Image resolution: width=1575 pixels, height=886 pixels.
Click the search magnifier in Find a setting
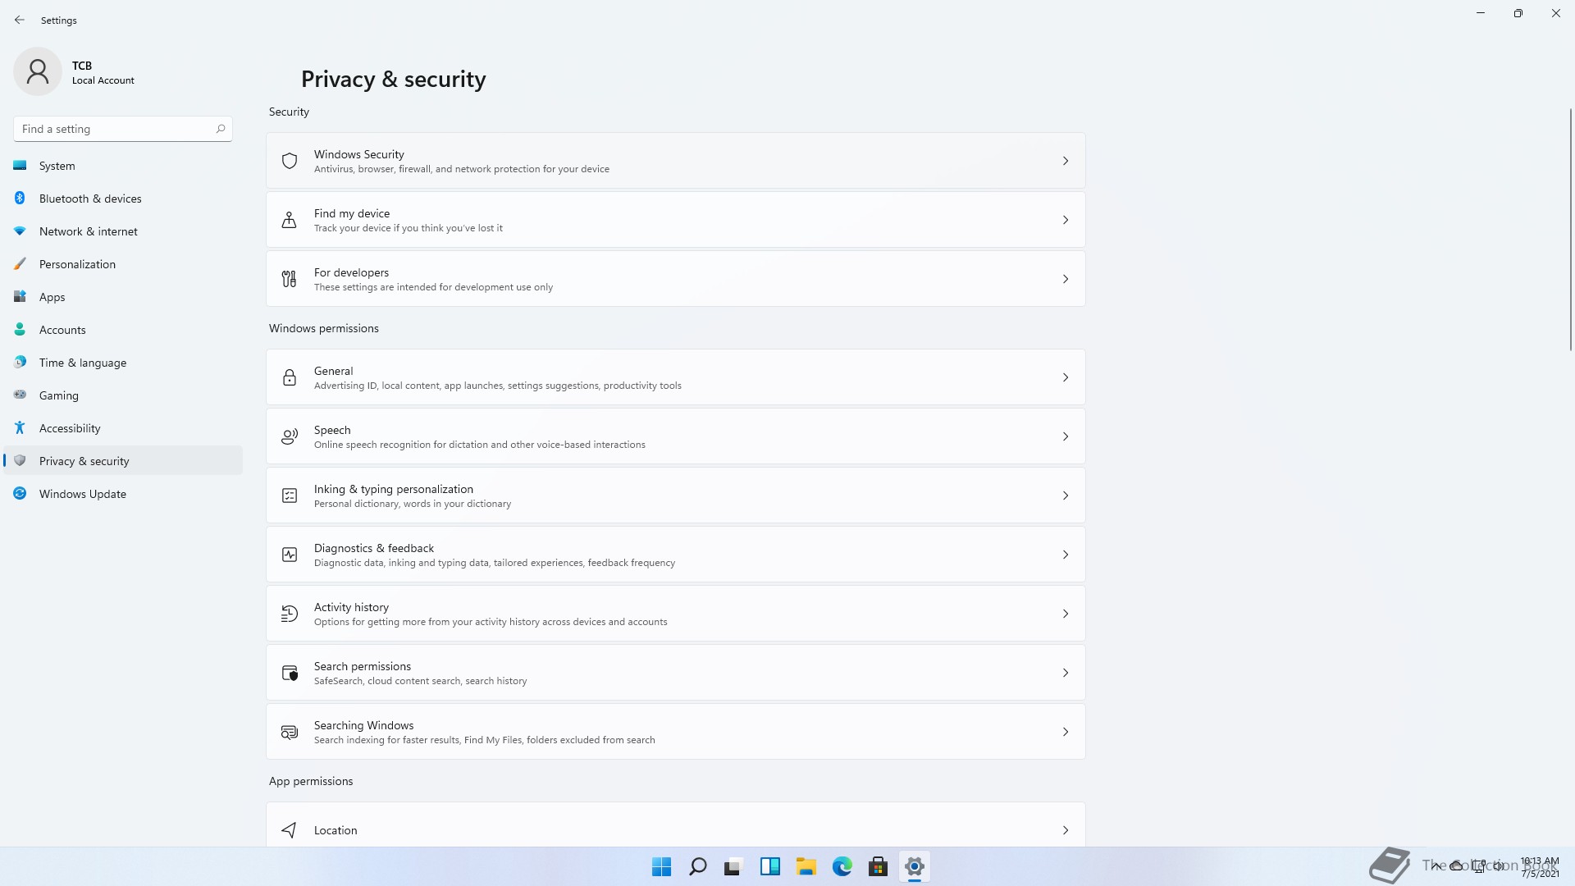coord(221,129)
